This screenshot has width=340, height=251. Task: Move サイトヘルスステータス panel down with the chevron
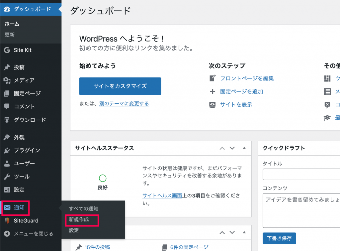232,148
